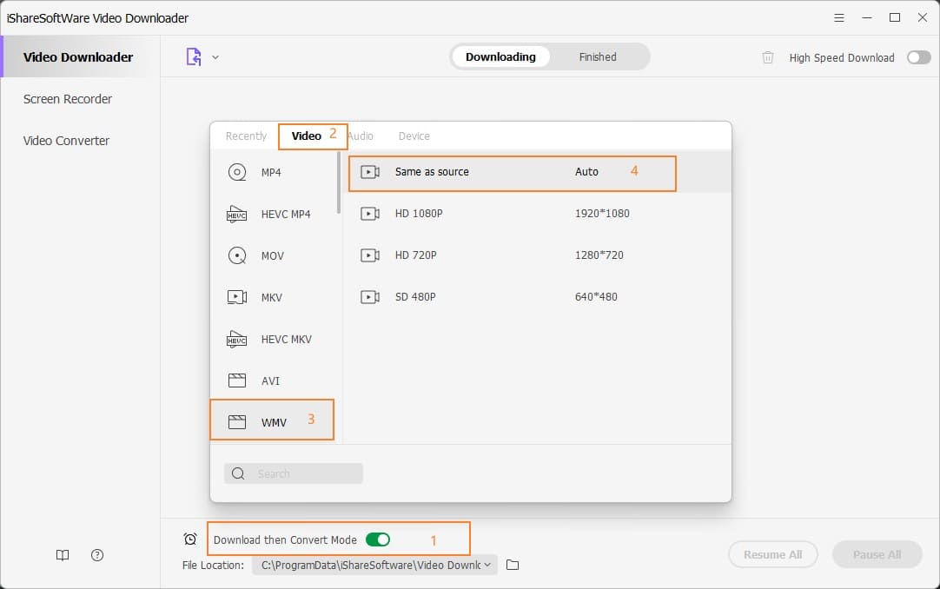Switch to the Audio tab
The image size is (940, 589).
361,136
